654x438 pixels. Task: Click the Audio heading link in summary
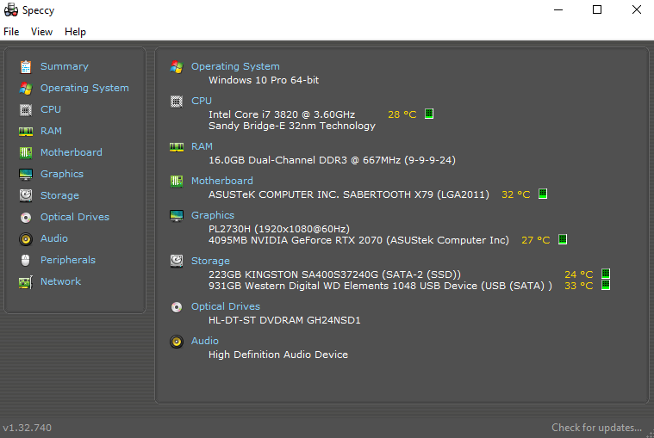point(205,341)
